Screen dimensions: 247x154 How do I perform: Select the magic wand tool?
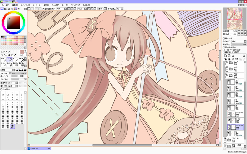coord(9,52)
